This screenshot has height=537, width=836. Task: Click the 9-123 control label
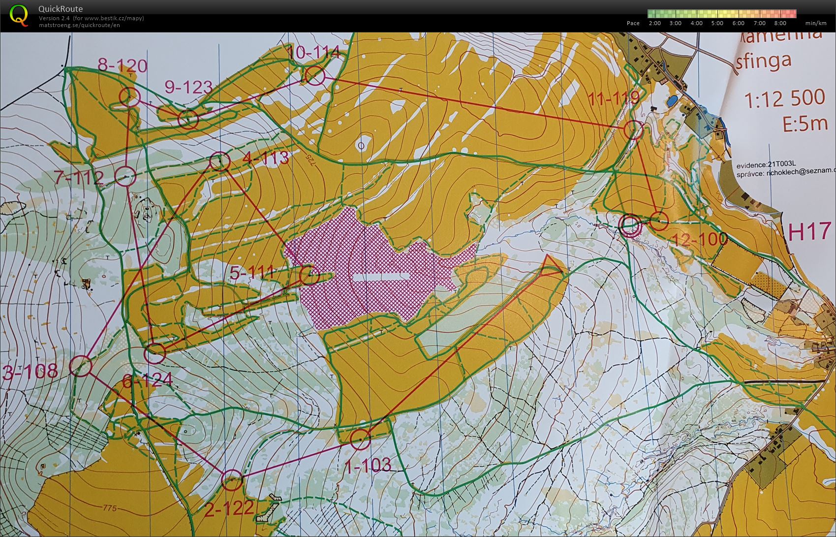[x=188, y=87]
